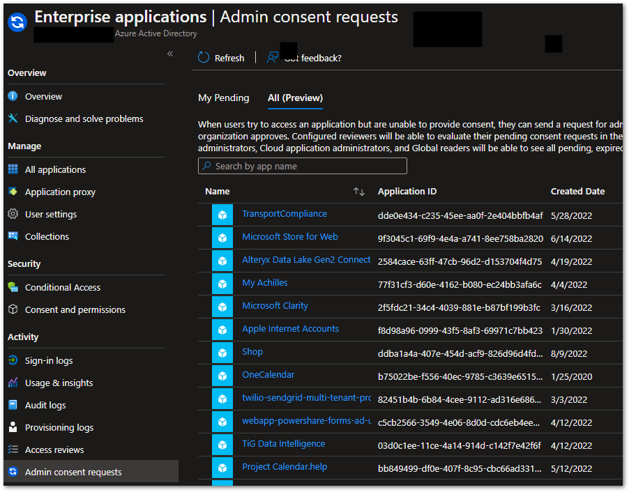Image resolution: width=629 pixels, height=492 pixels.
Task: Open the My Achilles request link
Action: pos(265,283)
